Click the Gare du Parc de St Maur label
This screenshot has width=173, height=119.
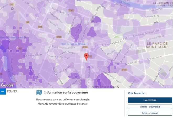tap(73, 44)
